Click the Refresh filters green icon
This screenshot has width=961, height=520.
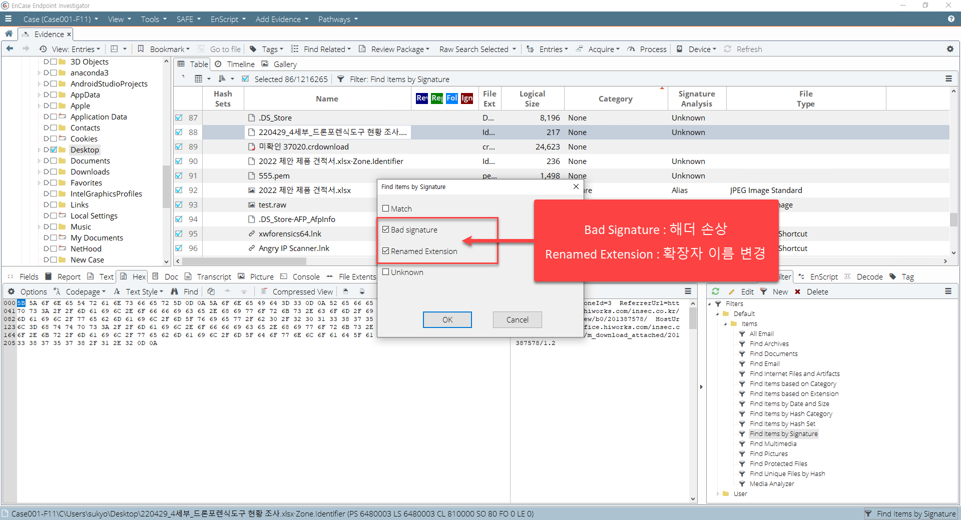click(x=715, y=291)
